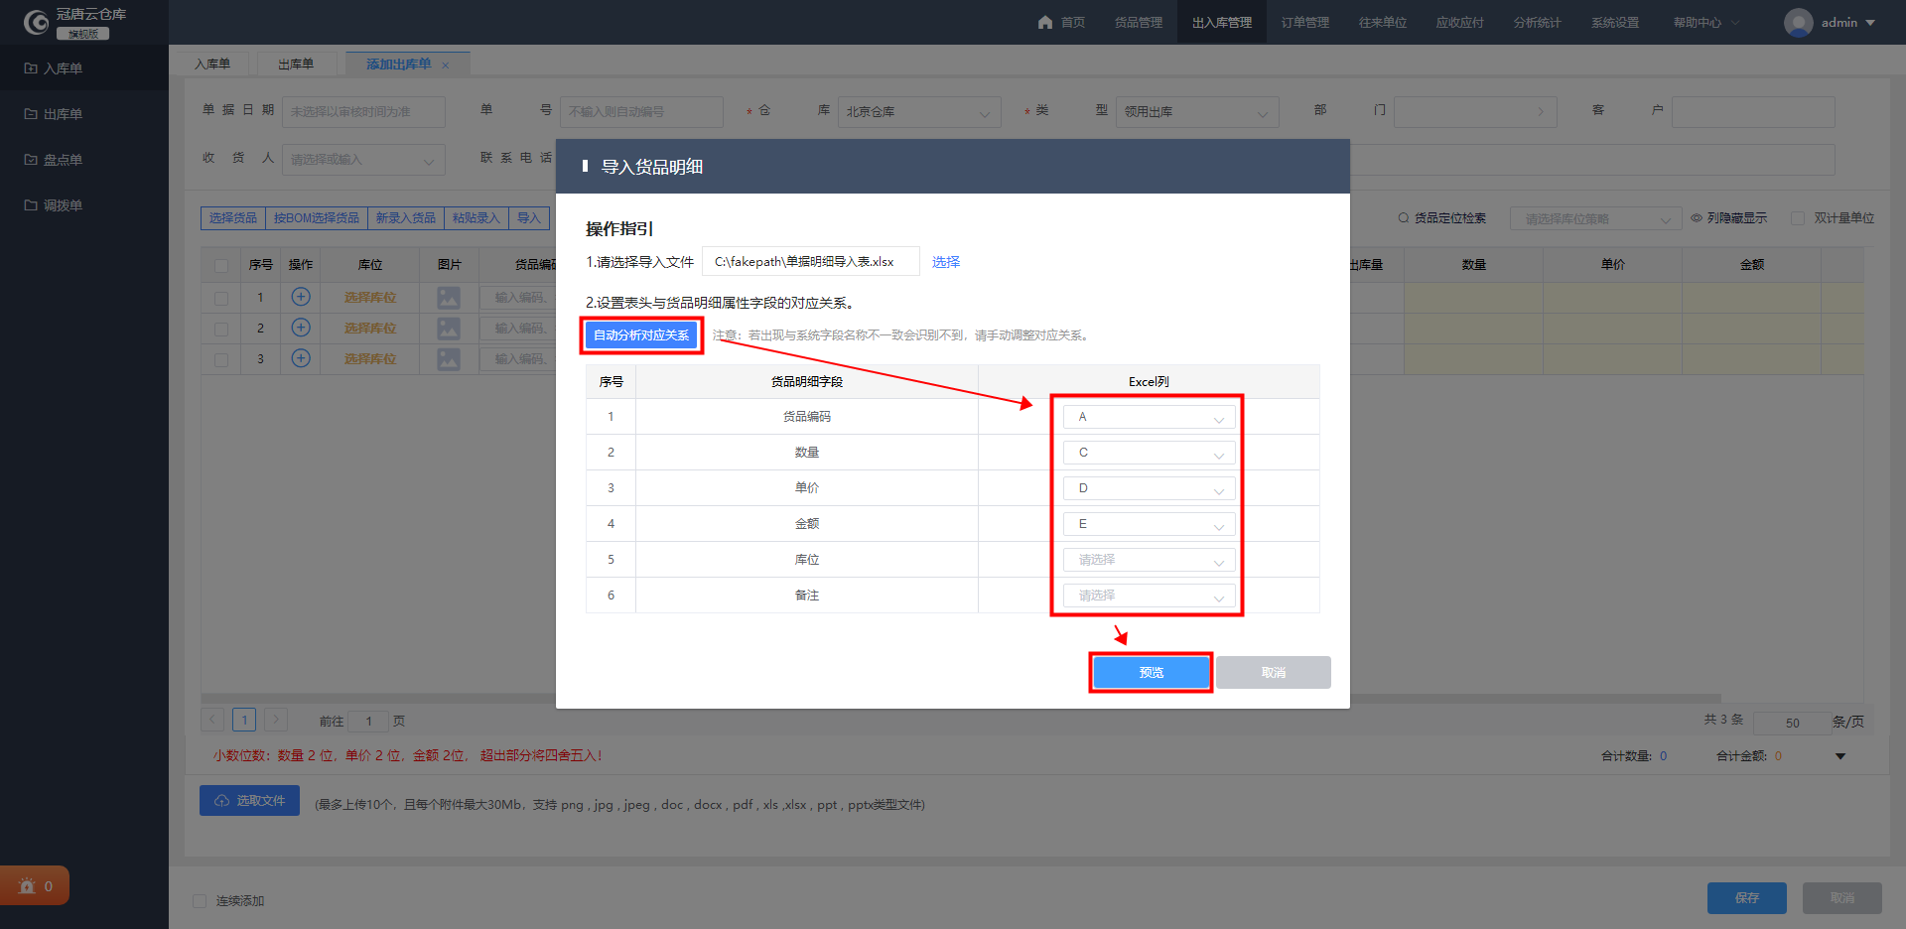Click the 选择货品 button

[233, 218]
